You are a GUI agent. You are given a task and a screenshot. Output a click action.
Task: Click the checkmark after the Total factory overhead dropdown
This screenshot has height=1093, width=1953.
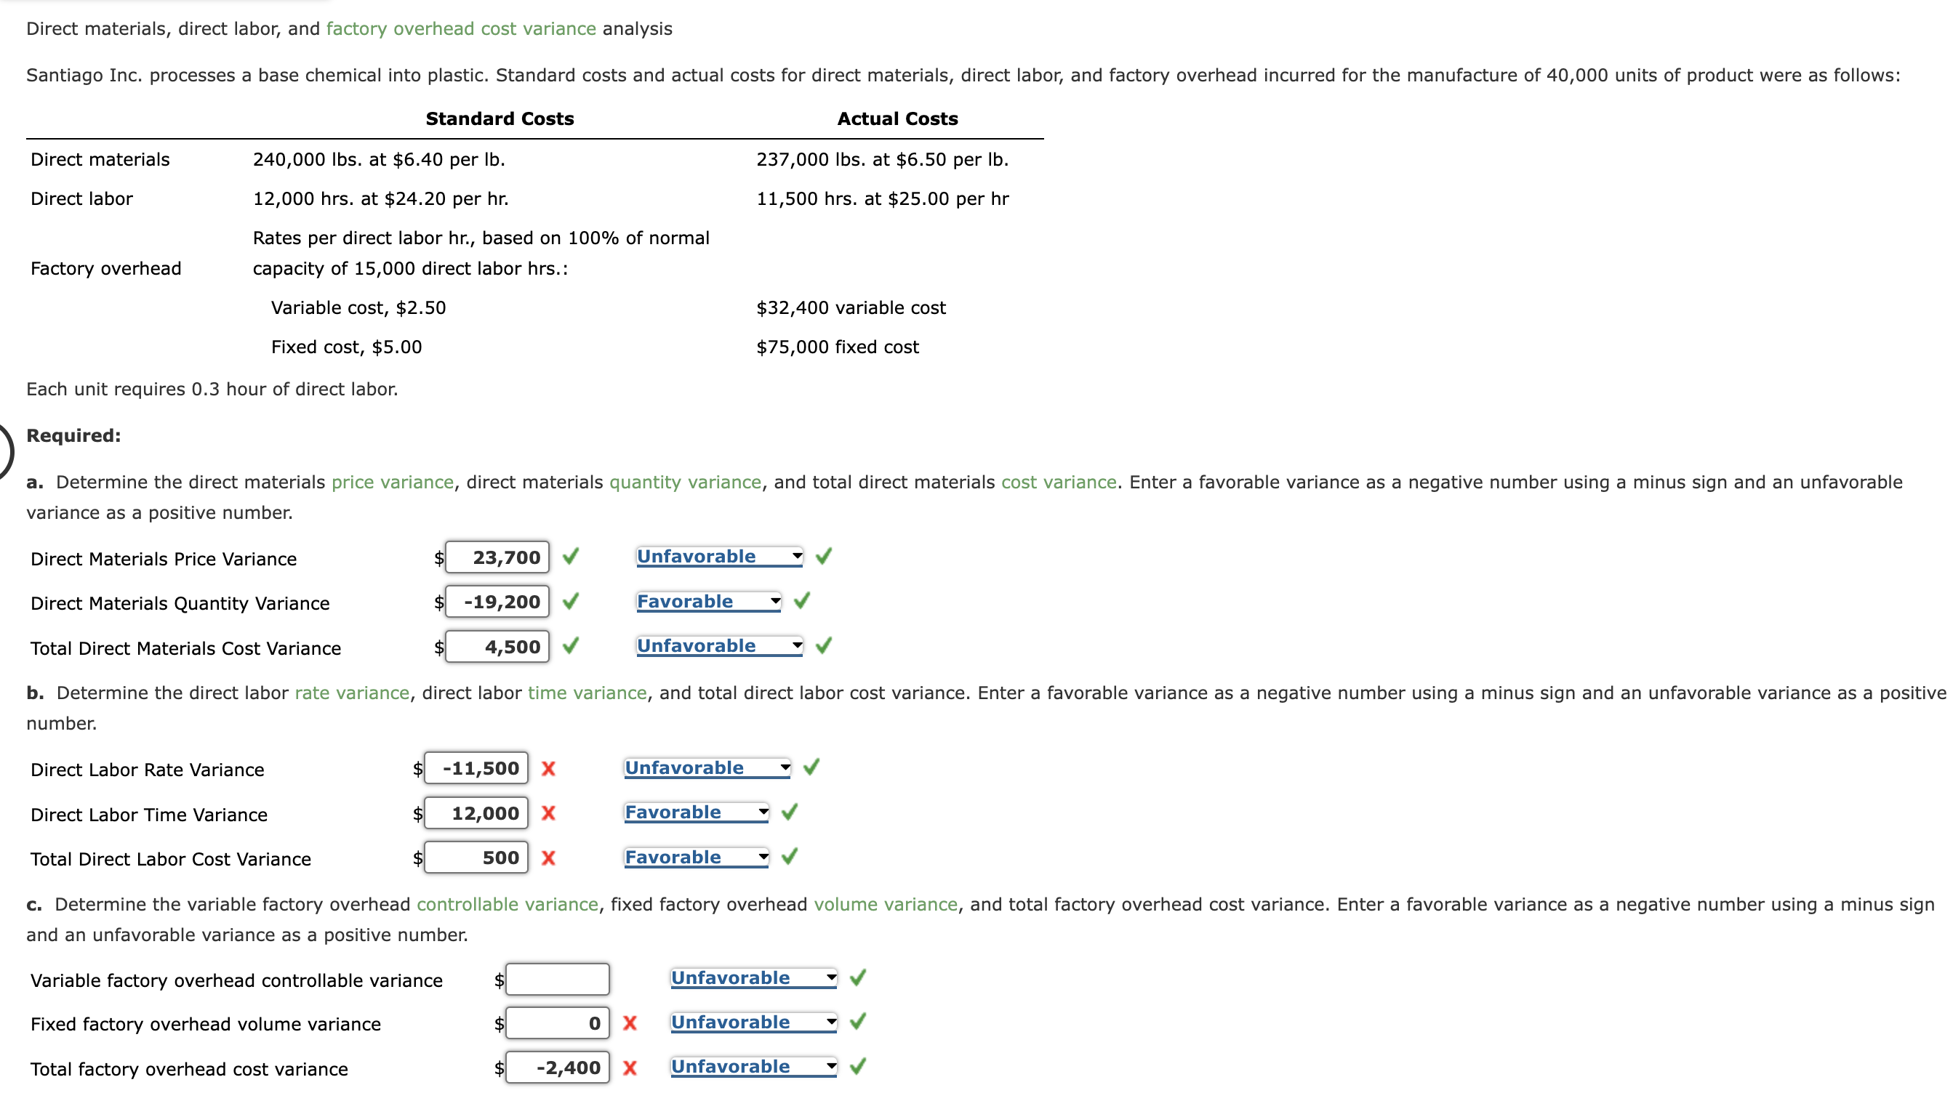point(858,1066)
